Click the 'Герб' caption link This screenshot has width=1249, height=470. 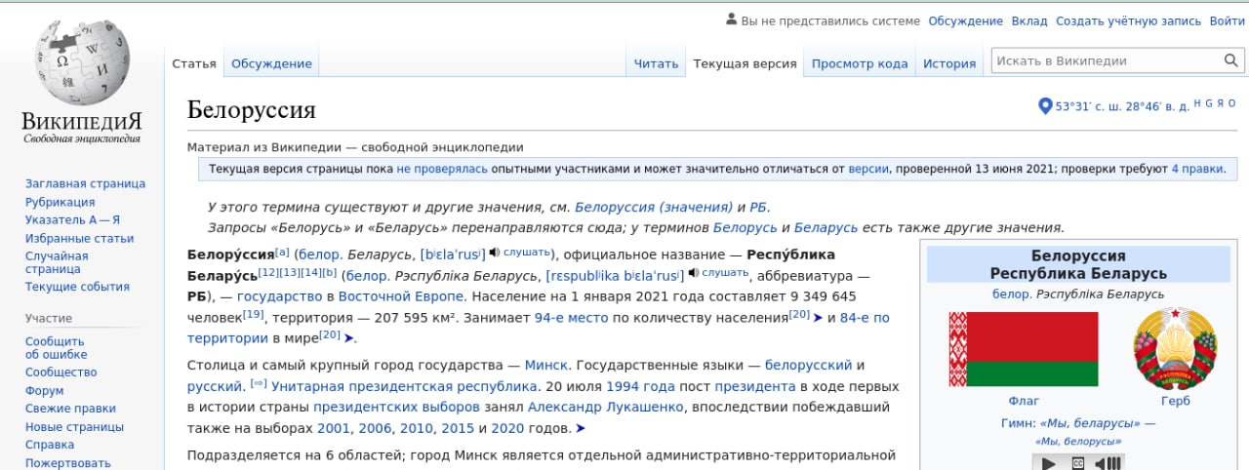point(1176,401)
